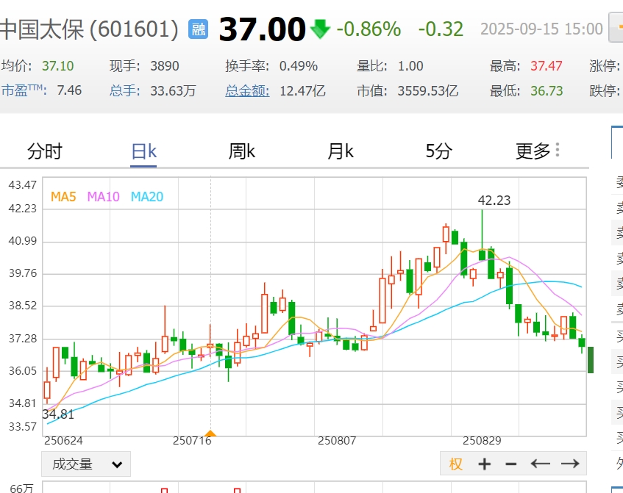Click the MA5 legend label

coord(63,196)
